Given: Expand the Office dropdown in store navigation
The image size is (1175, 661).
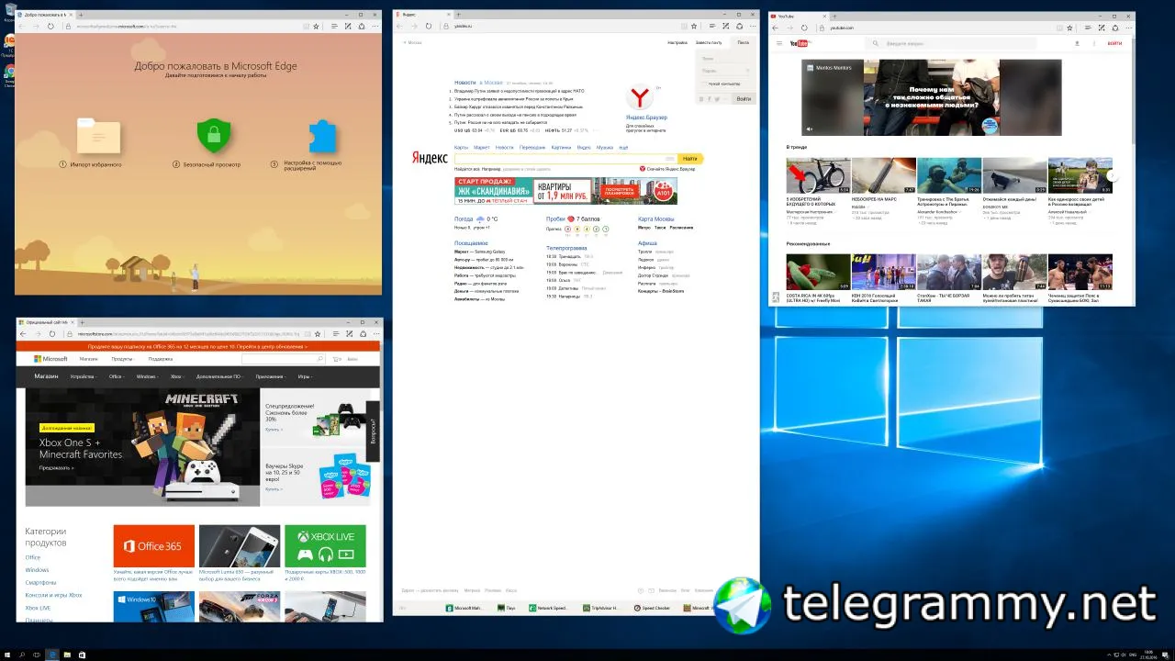Looking at the screenshot, I should pyautogui.click(x=117, y=376).
